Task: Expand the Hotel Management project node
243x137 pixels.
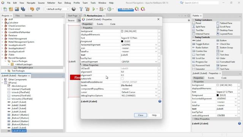Action: point(2,39)
